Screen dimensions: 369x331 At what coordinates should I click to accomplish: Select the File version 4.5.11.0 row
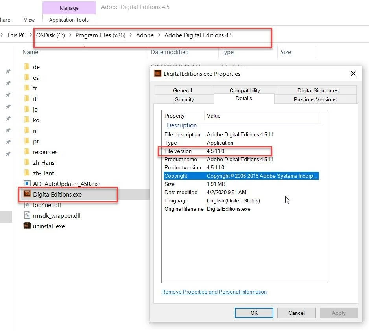(241, 151)
